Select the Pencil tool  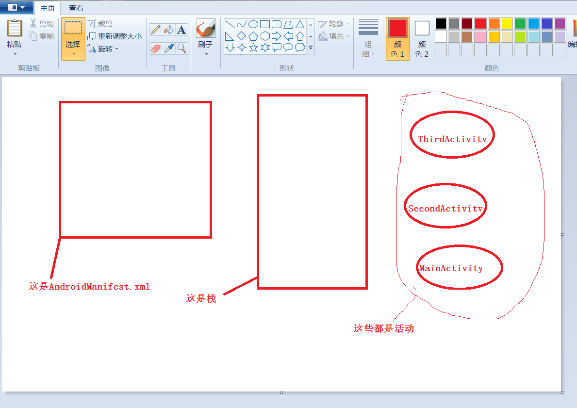156,30
